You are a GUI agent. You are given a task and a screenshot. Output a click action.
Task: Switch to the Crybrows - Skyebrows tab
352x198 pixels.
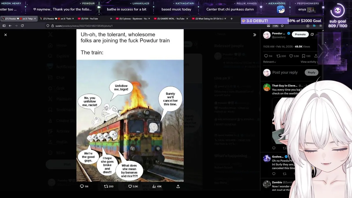[x=132, y=19]
